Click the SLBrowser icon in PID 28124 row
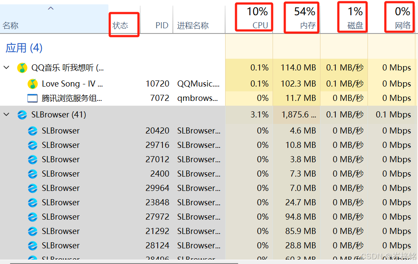The width and height of the screenshot is (418, 264). point(33,246)
